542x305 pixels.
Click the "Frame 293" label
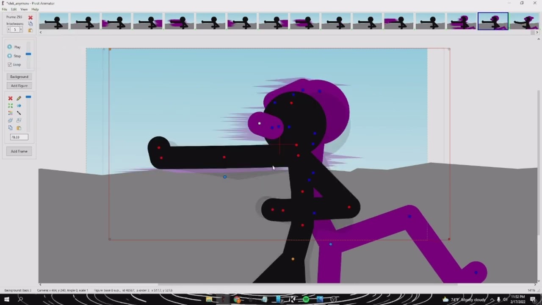pos(14,17)
